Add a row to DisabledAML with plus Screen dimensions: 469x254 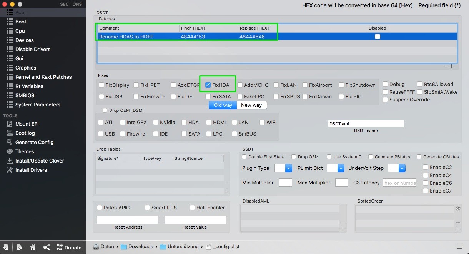point(343,228)
